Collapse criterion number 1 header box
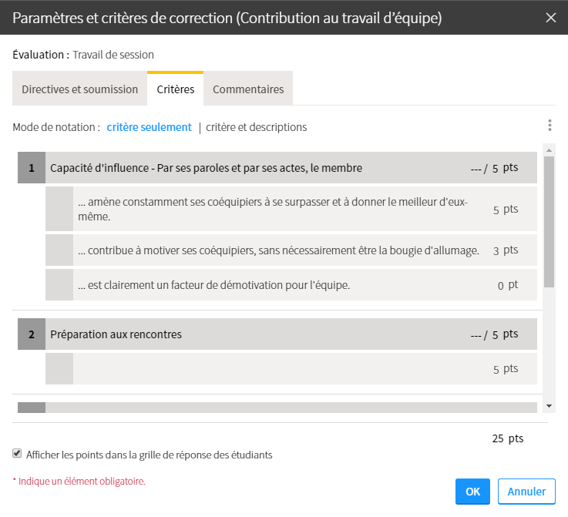Image resolution: width=568 pixels, height=517 pixels. tap(32, 167)
